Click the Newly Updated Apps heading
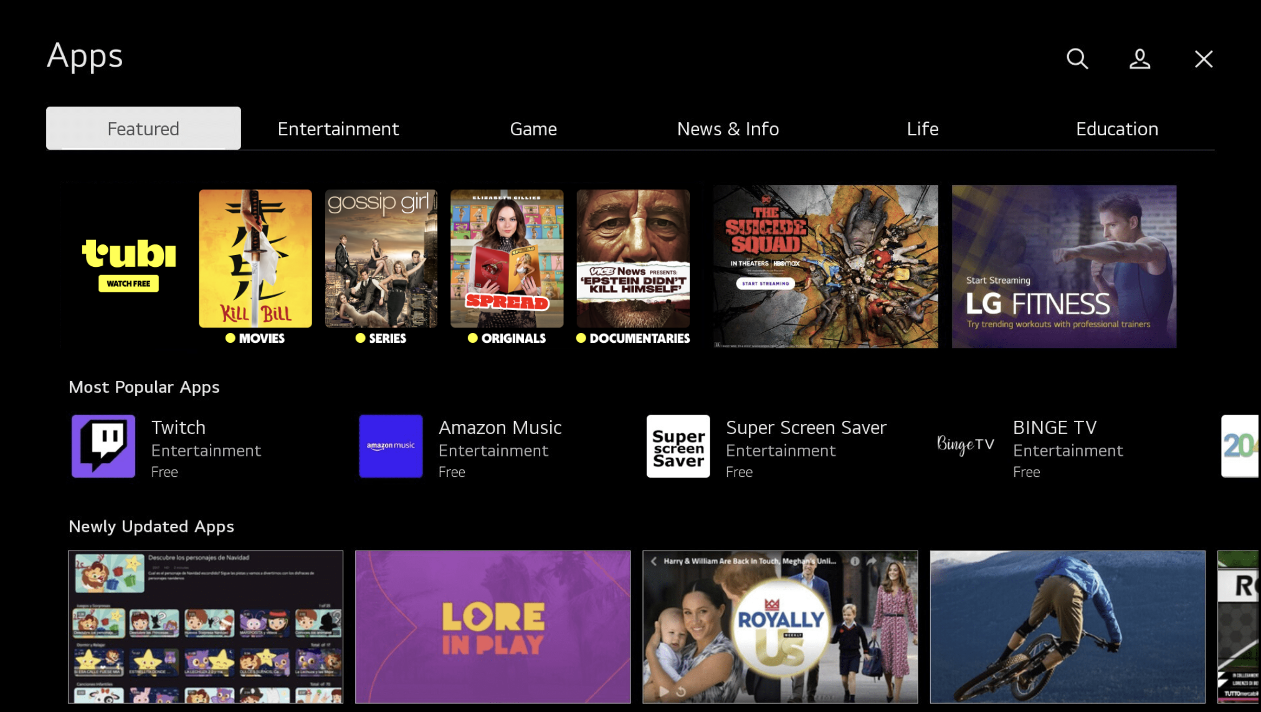 point(151,527)
